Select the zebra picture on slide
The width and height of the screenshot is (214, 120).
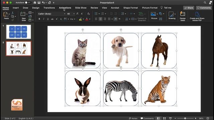pyautogui.click(x=121, y=88)
